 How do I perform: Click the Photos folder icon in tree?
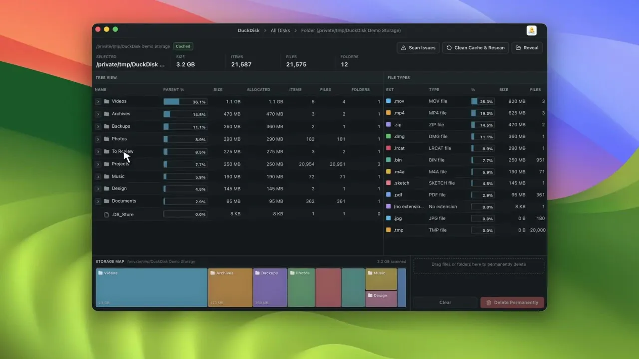point(107,139)
